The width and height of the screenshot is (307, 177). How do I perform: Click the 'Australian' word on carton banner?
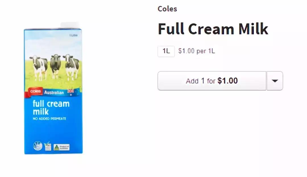[55, 92]
